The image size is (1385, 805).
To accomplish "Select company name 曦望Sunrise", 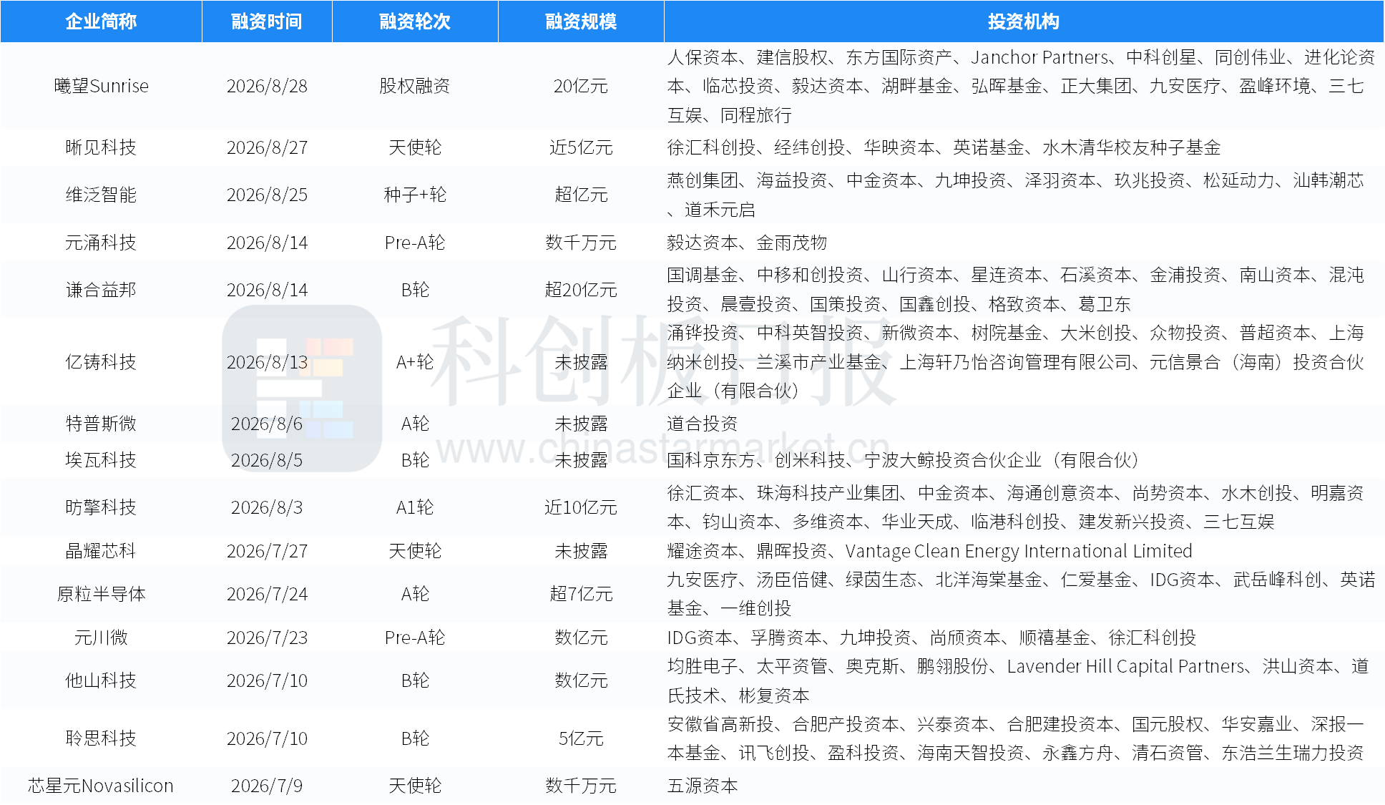I will point(101,86).
